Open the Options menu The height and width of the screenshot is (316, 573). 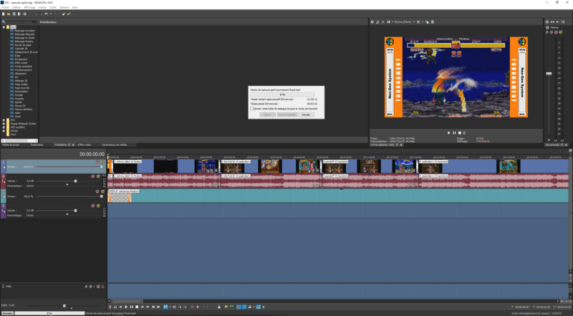(x=64, y=7)
